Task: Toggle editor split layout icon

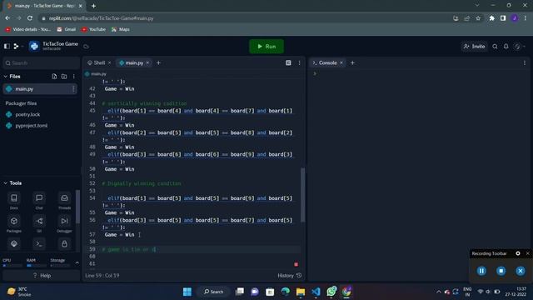Action: 288,62
